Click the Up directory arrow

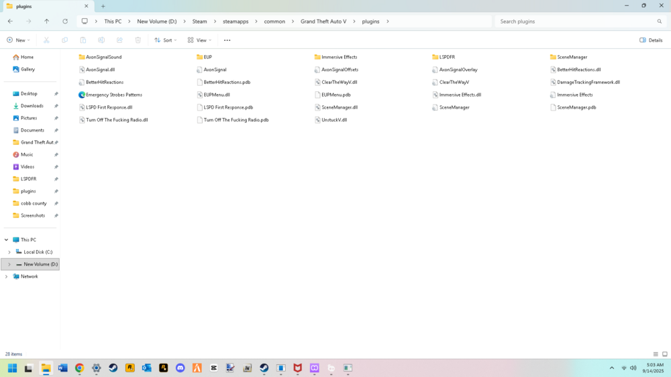pyautogui.click(x=47, y=21)
